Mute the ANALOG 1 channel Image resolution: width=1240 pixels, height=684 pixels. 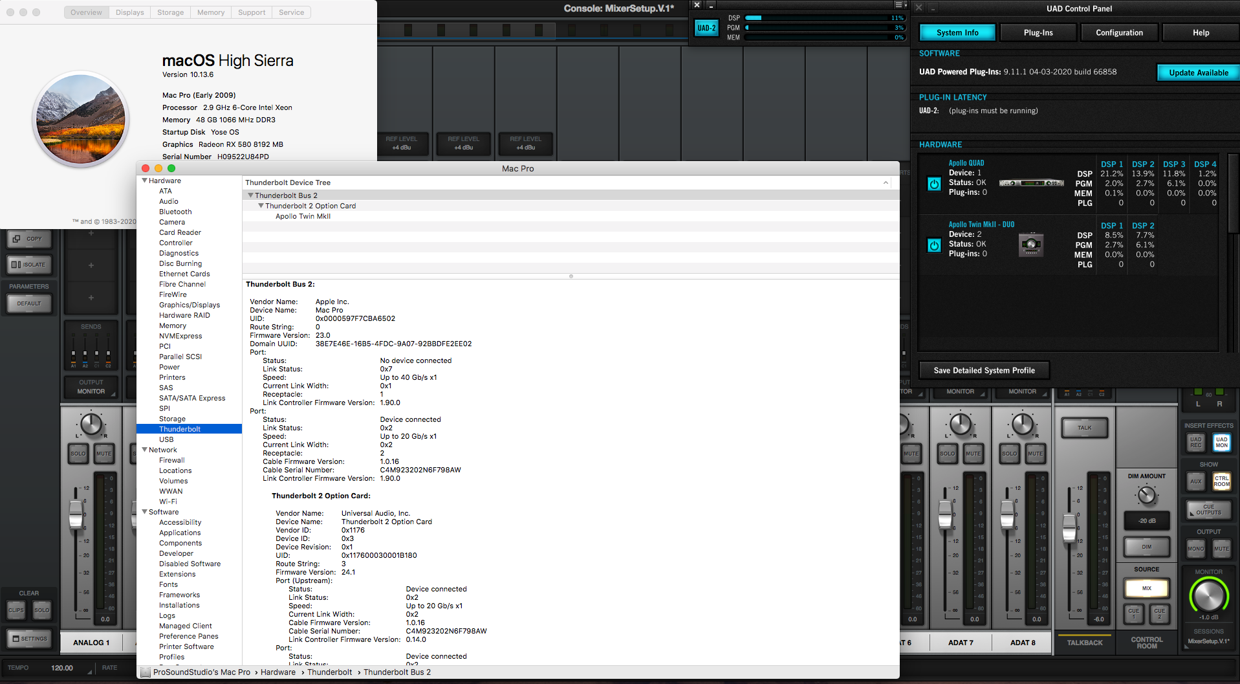point(104,454)
